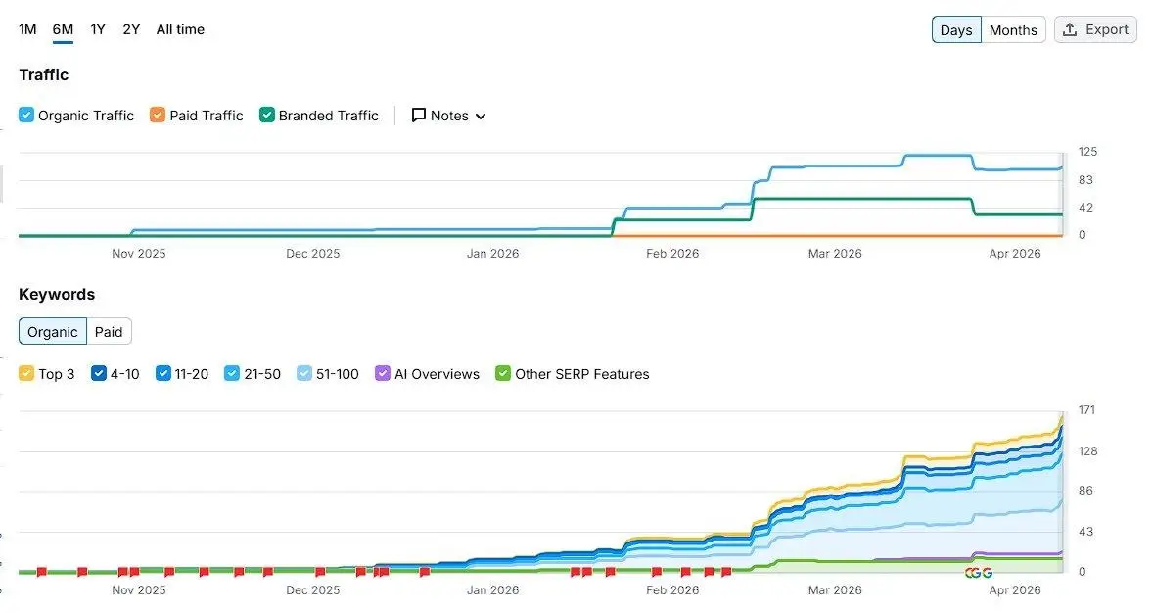Screen dimensions: 1152x613
Task: Select the 1M time range
Action: (x=27, y=29)
